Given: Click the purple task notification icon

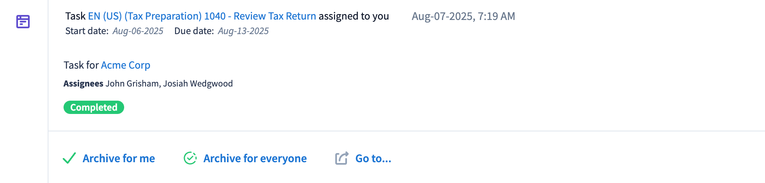Looking at the screenshot, I should tap(23, 22).
